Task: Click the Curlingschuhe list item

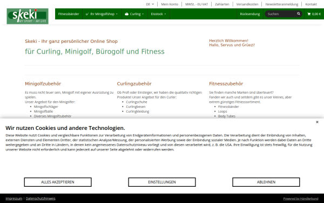Action: 137,102
